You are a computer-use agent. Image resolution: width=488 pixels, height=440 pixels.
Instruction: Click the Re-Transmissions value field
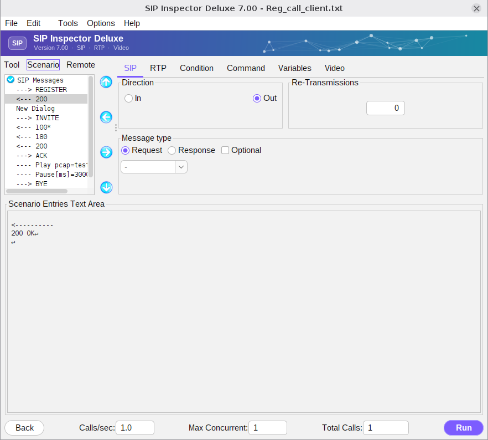(385, 108)
